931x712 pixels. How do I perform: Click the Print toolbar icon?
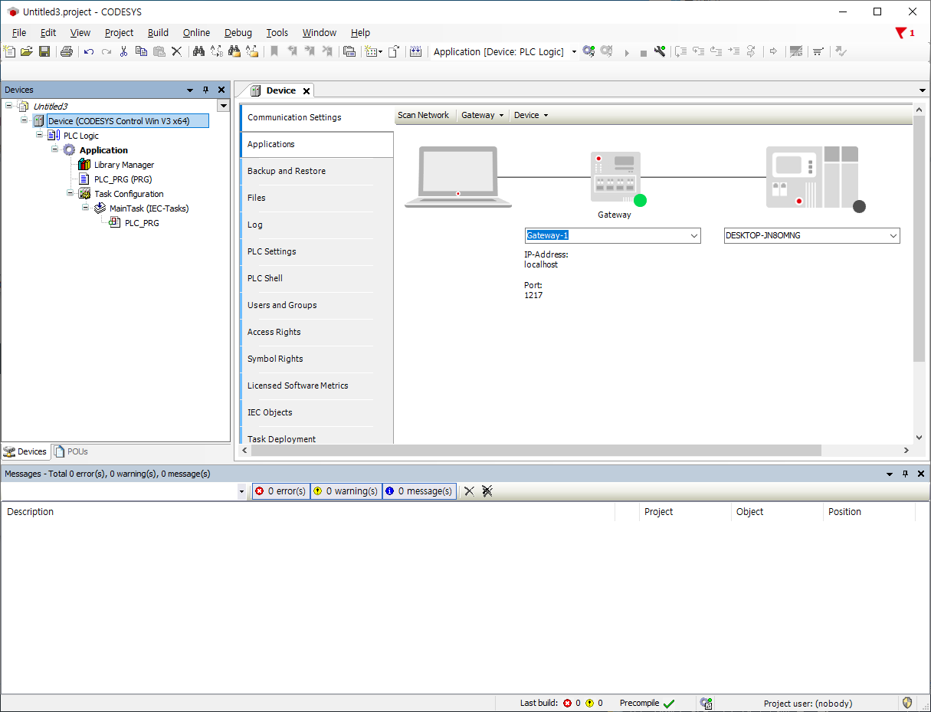67,51
